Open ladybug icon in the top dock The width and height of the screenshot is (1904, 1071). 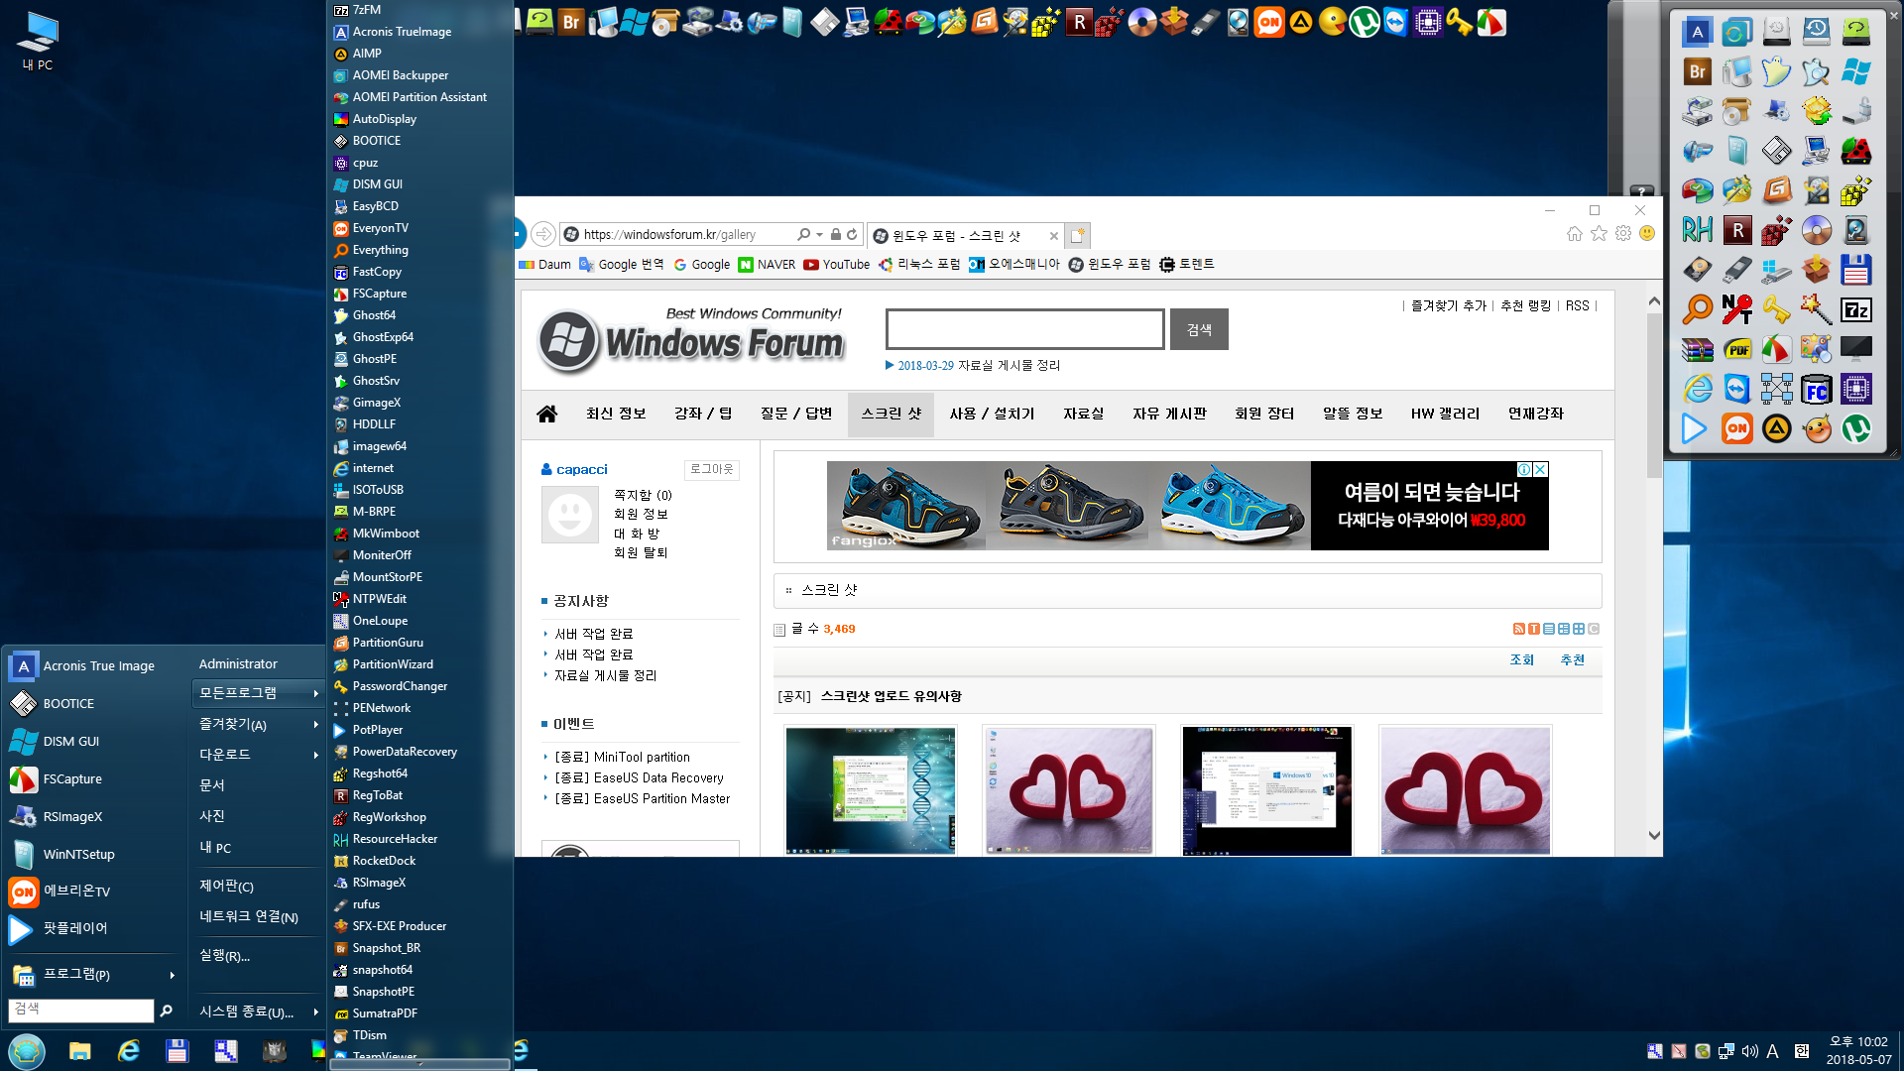click(889, 22)
